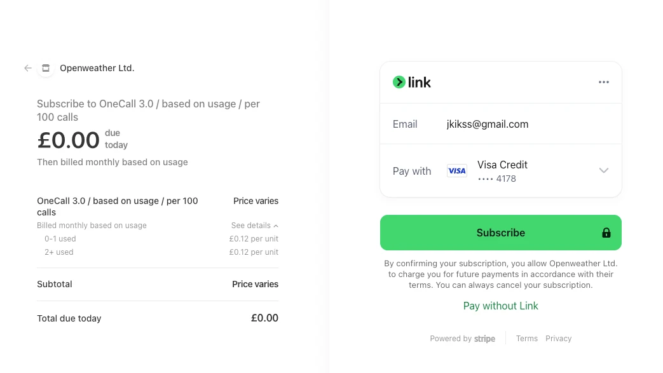Click the Powered by Stripe logo

coord(484,339)
